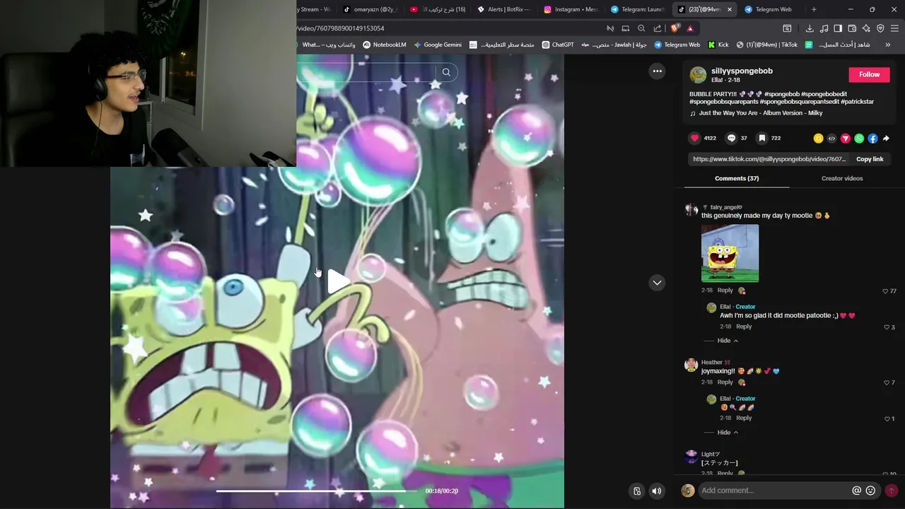This screenshot has height=509, width=905.
Task: Open the emoji picker in comment box
Action: (x=870, y=491)
